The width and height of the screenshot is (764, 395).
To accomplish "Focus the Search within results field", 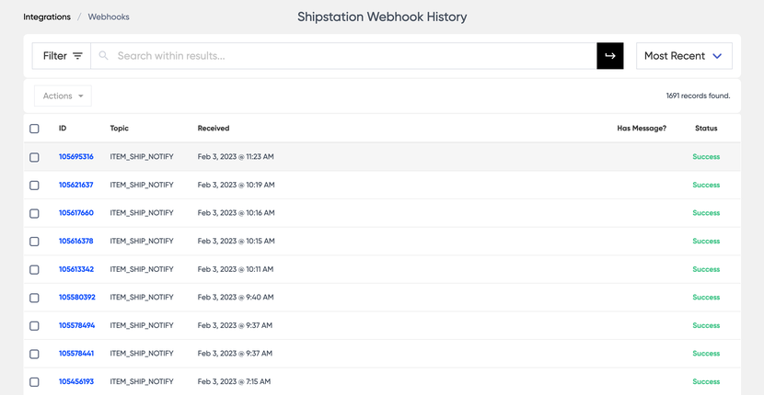I will (x=343, y=56).
